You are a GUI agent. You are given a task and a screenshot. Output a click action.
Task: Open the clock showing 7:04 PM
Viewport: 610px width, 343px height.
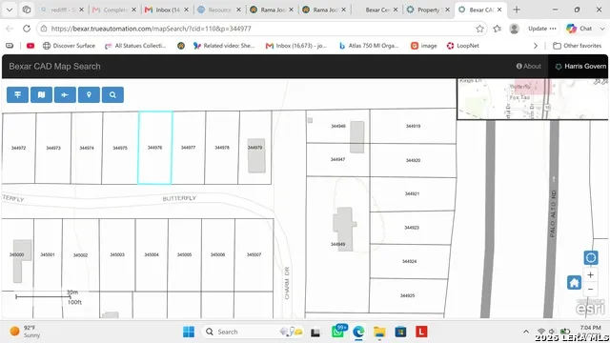point(590,328)
